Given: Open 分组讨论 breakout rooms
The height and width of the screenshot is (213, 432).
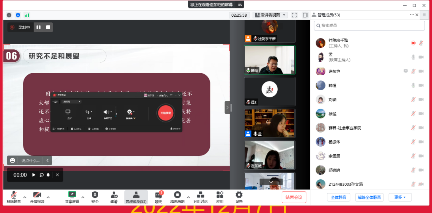Looking at the screenshot, I should tap(200, 195).
